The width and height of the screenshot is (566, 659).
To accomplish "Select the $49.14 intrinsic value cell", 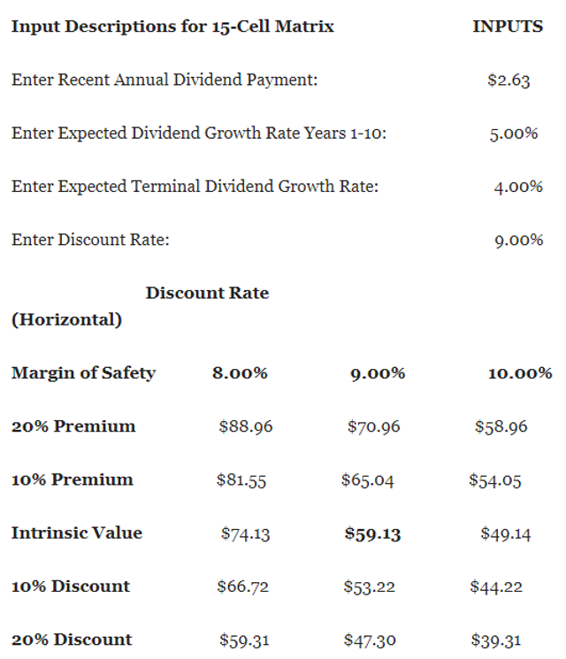I will click(x=506, y=533).
